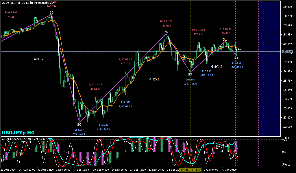
Task: Click the bold '4HC-2' label near October
Action: tap(217, 67)
